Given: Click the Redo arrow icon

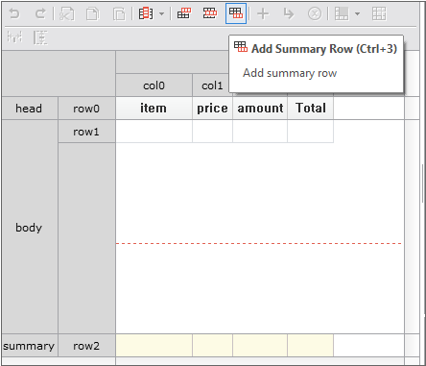Looking at the screenshot, I should click(40, 13).
